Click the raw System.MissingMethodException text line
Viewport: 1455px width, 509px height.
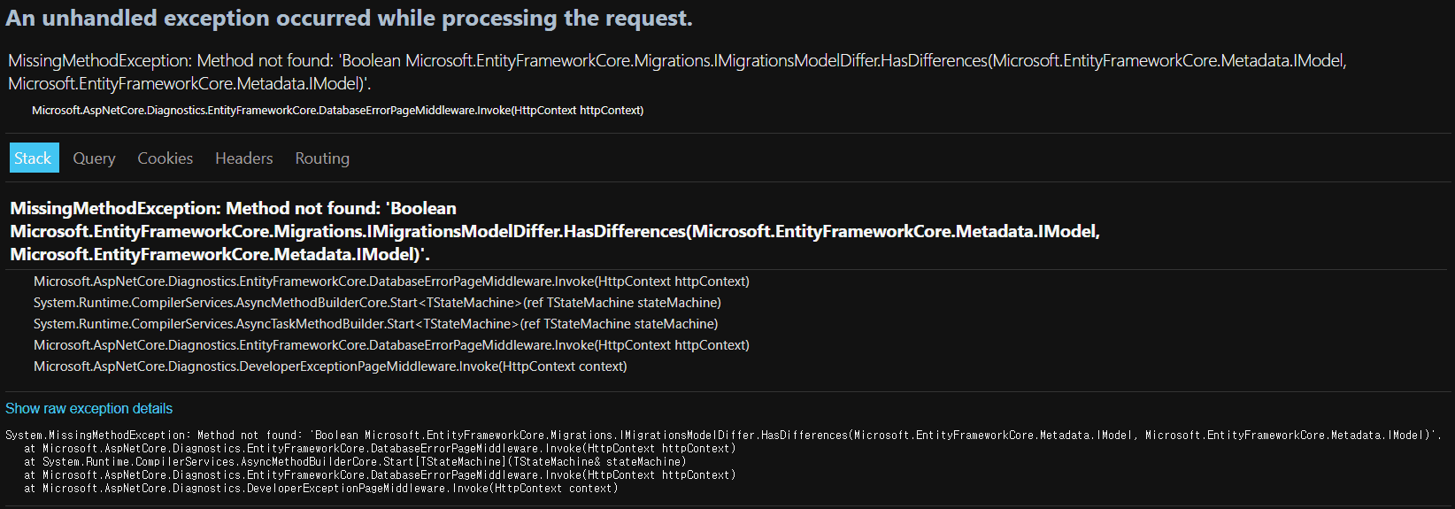coord(722,436)
